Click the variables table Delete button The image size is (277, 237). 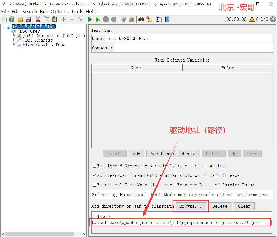point(214,154)
